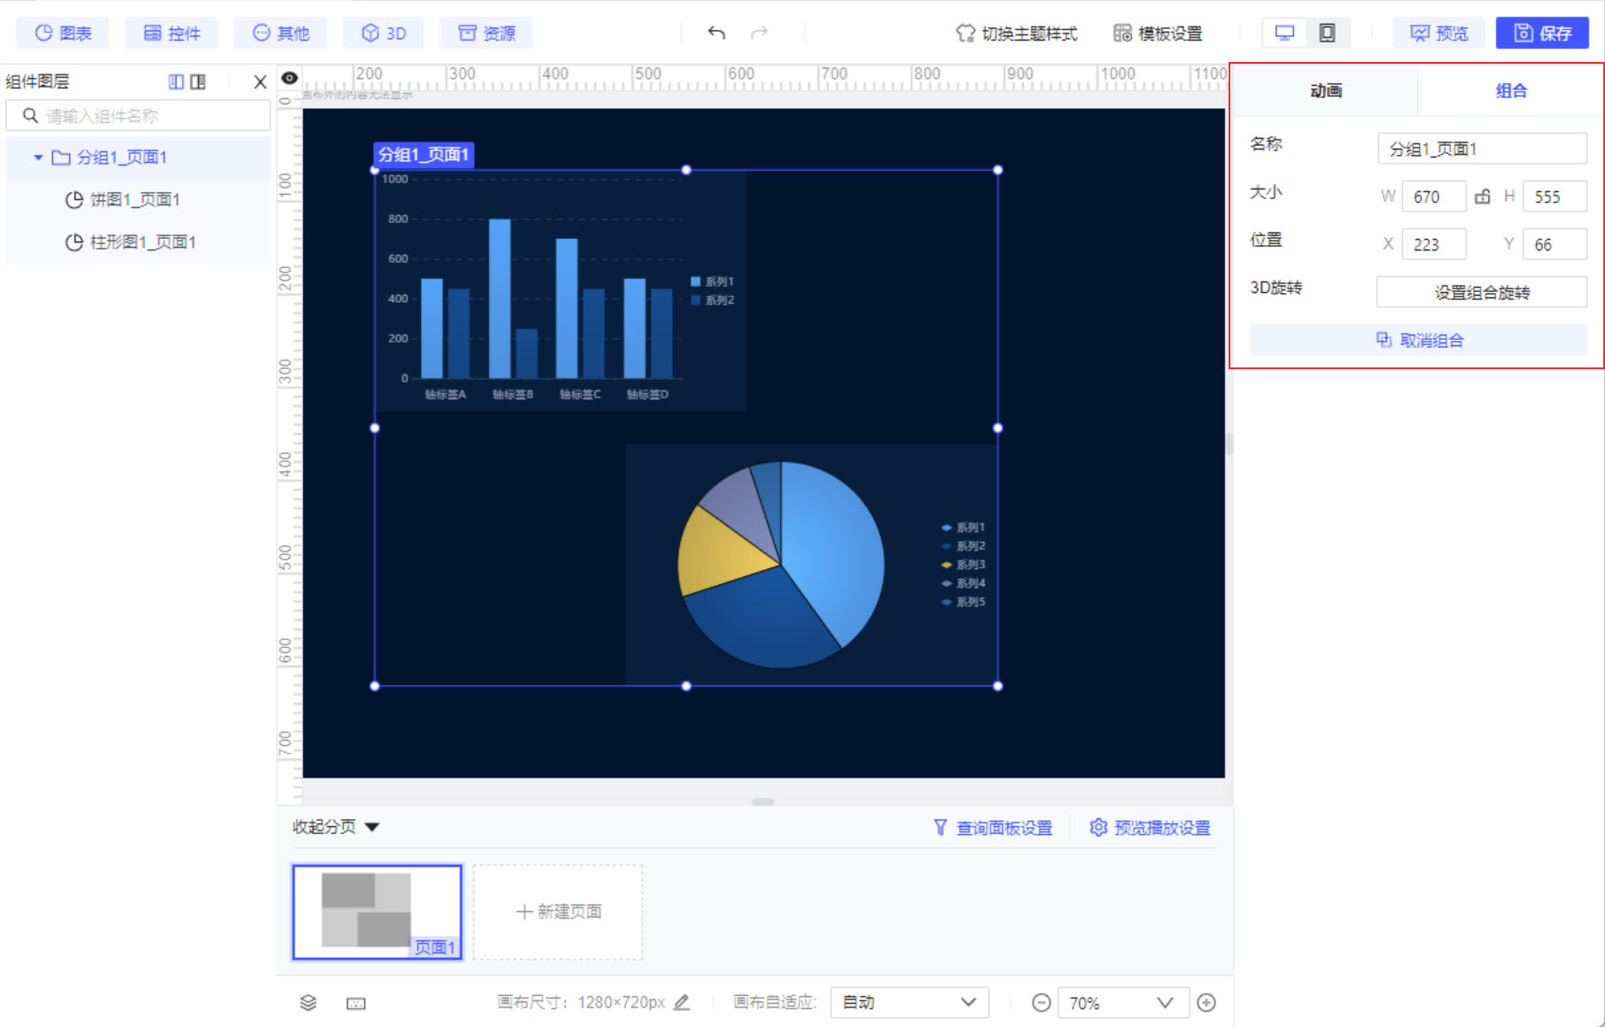This screenshot has width=1605, height=1027.
Task: Collapse the 分组1_页面1 tree group
Action: coord(38,158)
